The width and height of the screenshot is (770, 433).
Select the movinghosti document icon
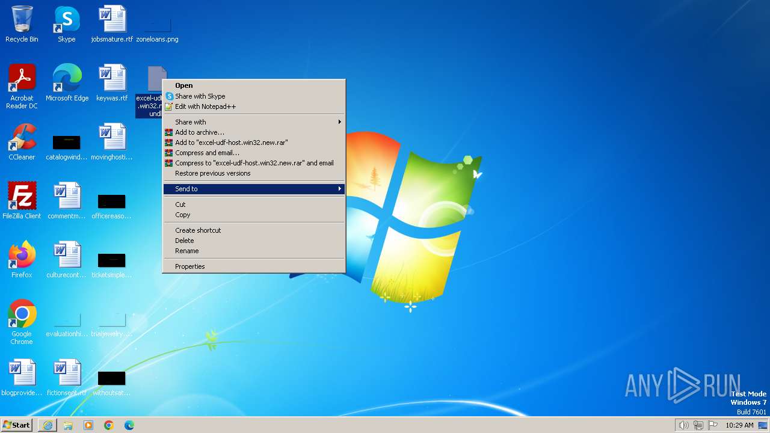(112, 143)
